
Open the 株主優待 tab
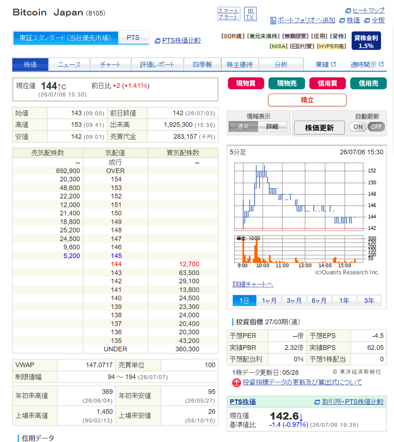(240, 64)
